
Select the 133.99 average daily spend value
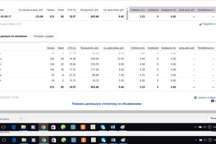[x=39, y=16]
